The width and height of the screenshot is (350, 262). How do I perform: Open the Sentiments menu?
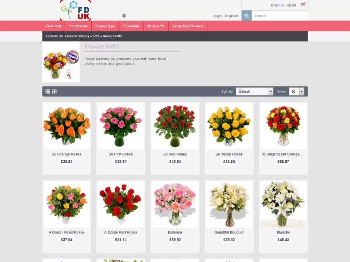78,26
